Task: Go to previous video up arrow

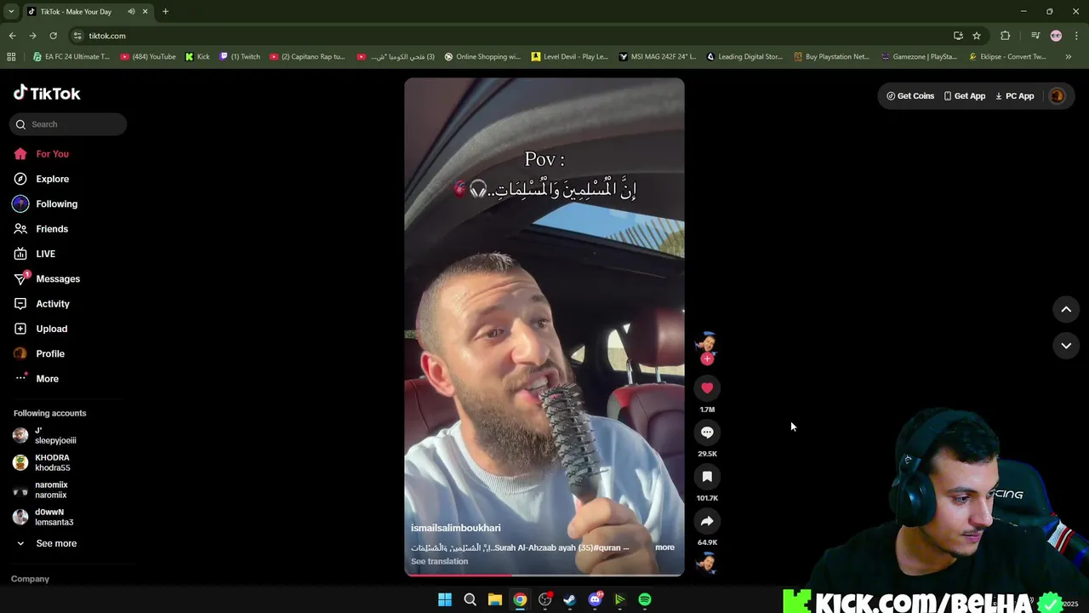Action: tap(1066, 310)
